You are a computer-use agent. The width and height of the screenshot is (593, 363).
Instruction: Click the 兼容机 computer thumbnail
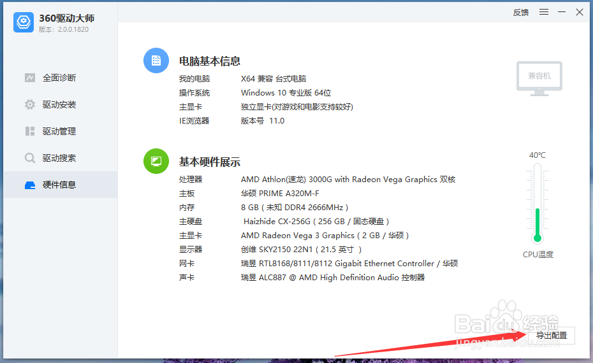[x=539, y=78]
